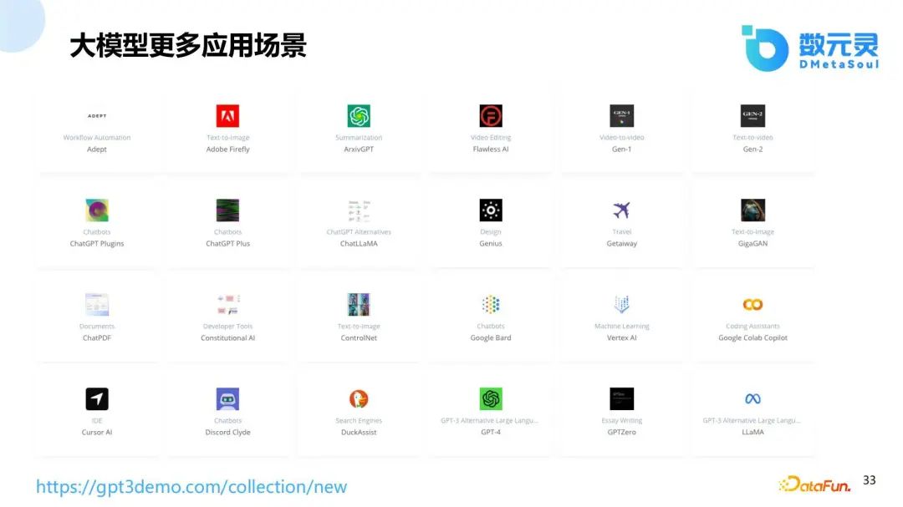The image size is (903, 507).
Task: Select the Developer Tools category text
Action: click(x=227, y=327)
